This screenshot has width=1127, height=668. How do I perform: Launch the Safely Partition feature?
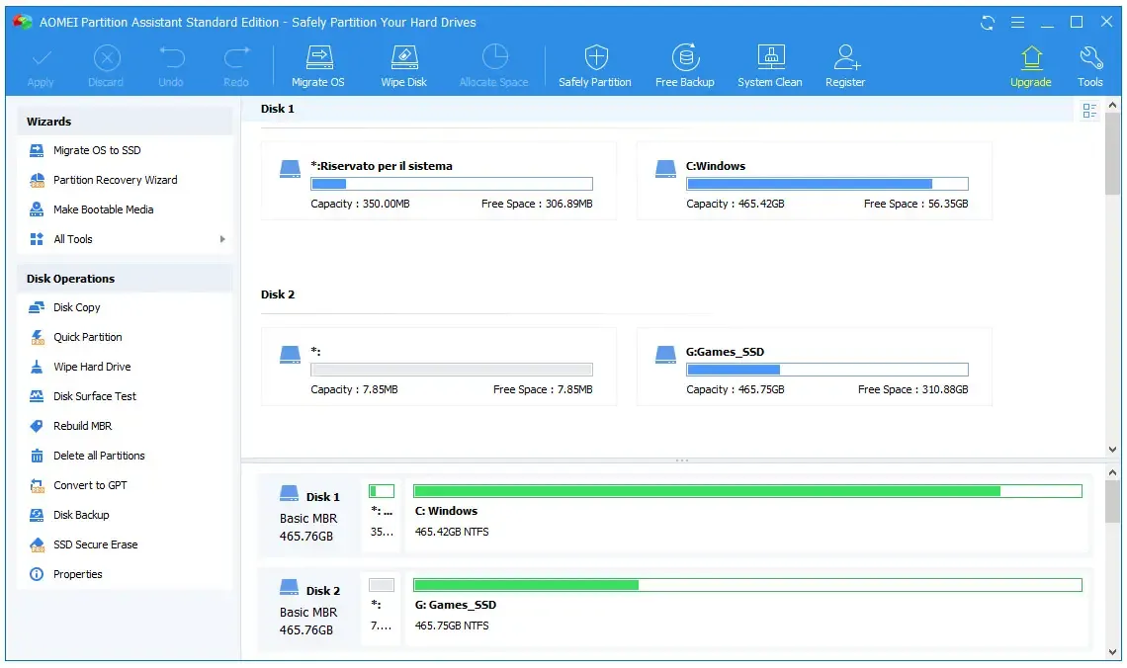594,65
